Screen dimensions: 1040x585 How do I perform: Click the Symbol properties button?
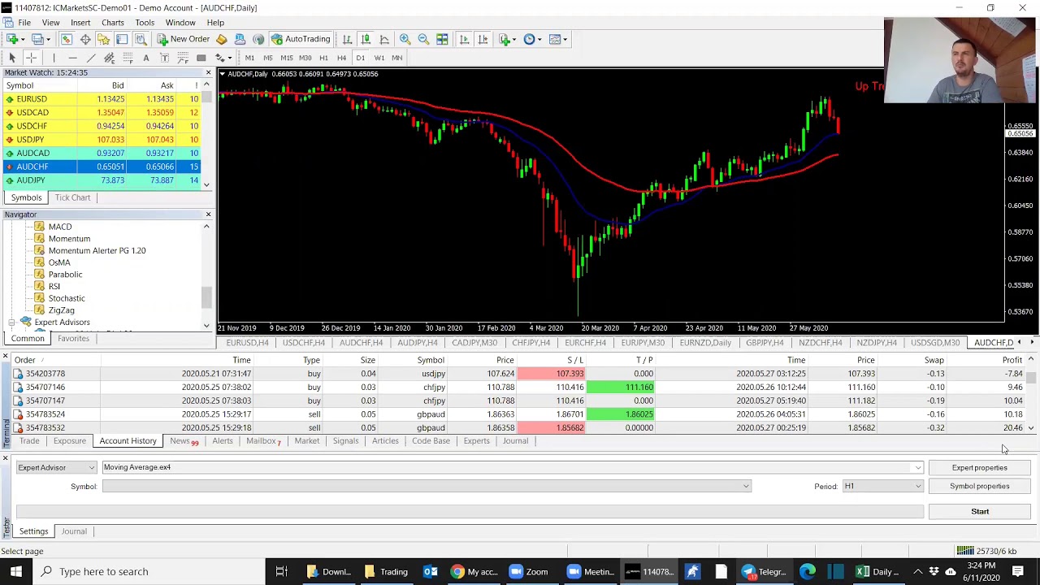(979, 486)
